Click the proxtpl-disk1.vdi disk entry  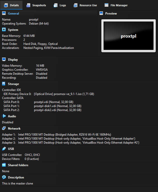pos(58,106)
